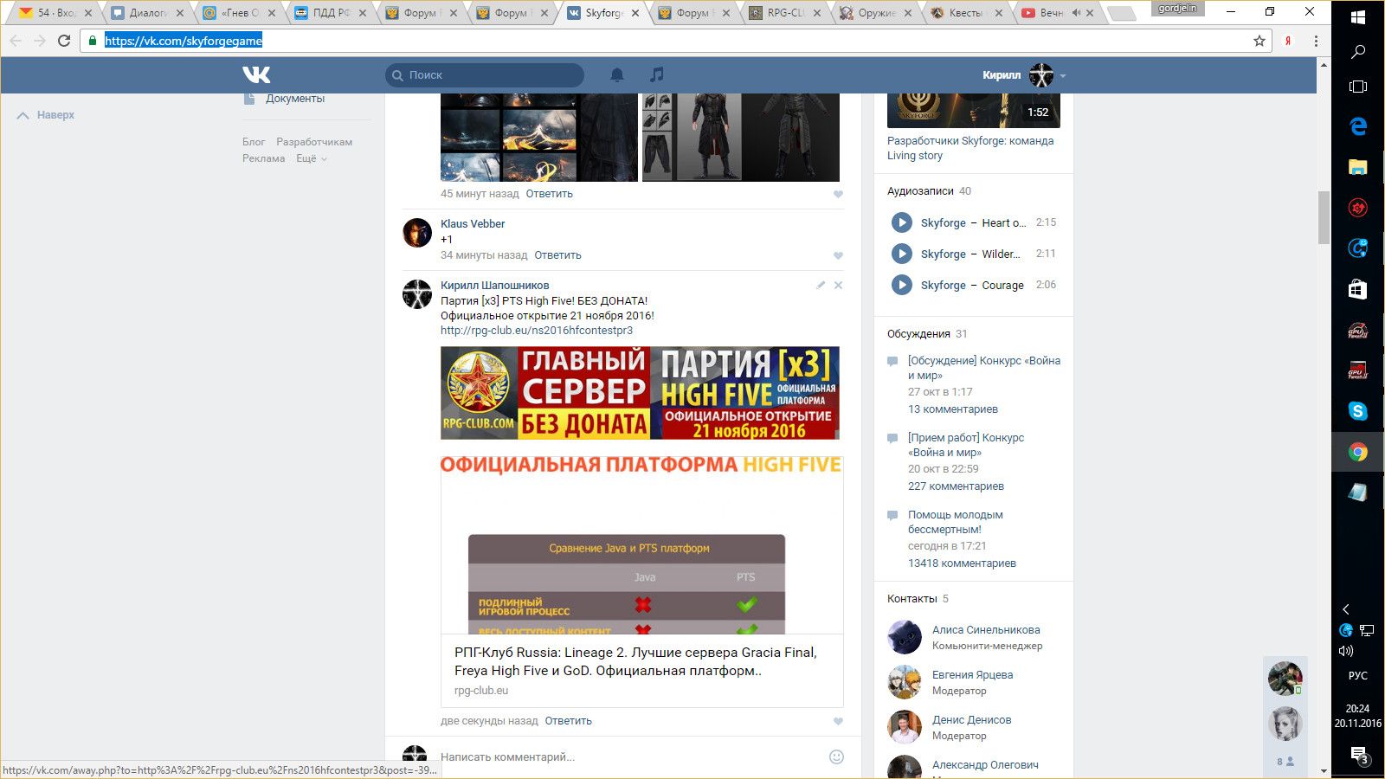Toggle like on the rpg-club.eu comment
This screenshot has height=779, width=1385.
click(838, 721)
